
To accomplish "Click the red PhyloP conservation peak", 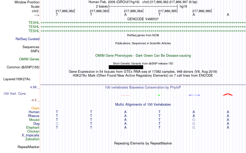I will point(228,94).
